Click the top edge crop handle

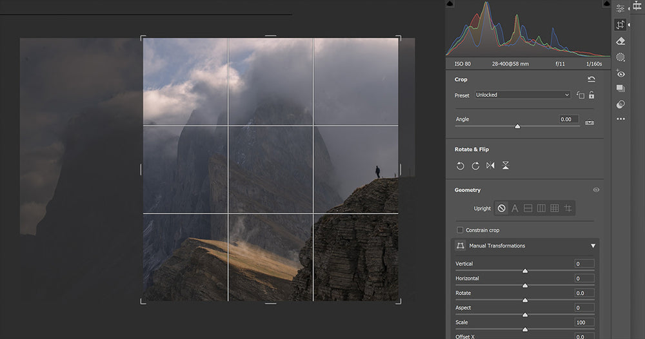(270, 36)
